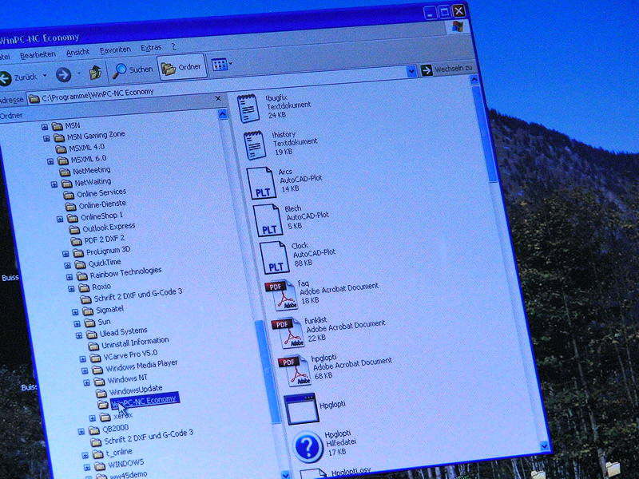
Task: Open the Ansicht menu
Action: point(77,52)
